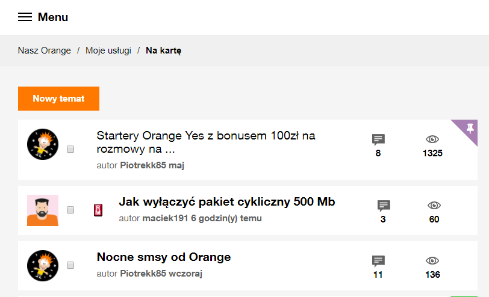The image size is (489, 297).
Task: Click replies icon for Startery Orange Yes topic
Action: click(378, 139)
